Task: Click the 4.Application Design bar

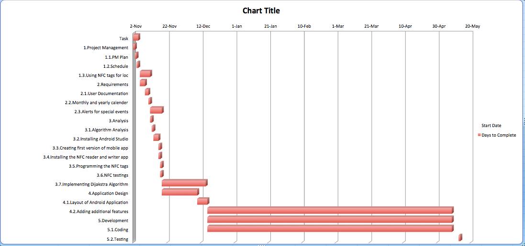Action: pos(179,193)
